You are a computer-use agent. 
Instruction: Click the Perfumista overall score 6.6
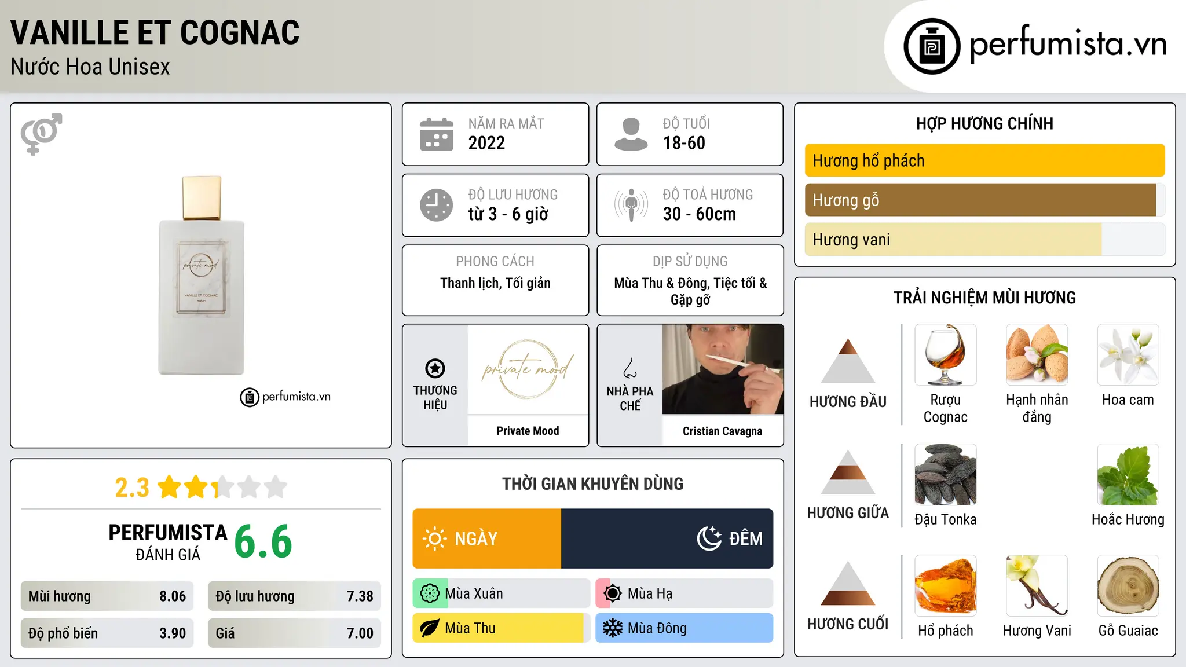[263, 541]
